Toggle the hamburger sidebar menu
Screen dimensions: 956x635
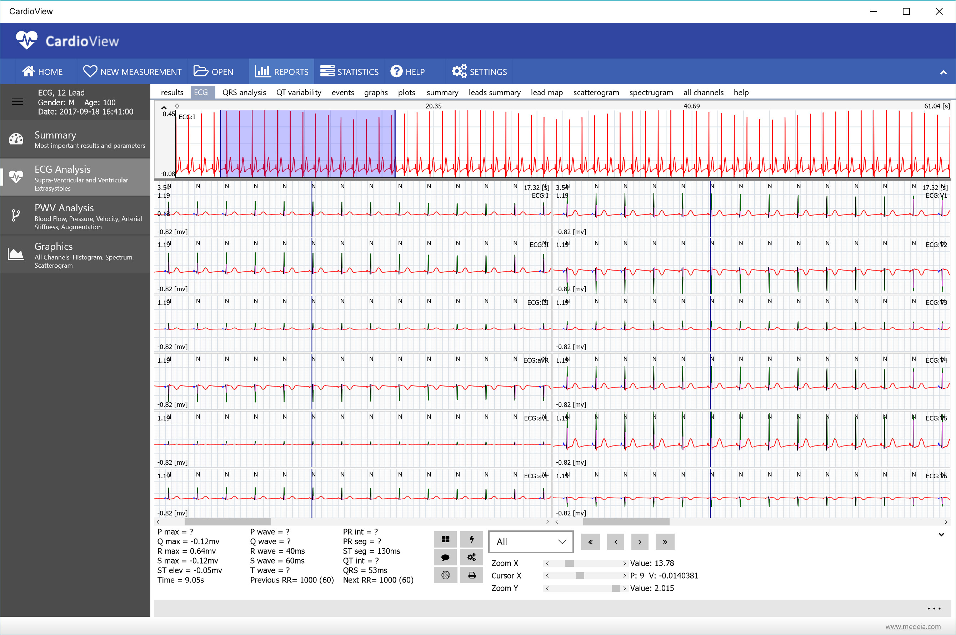pos(17,102)
